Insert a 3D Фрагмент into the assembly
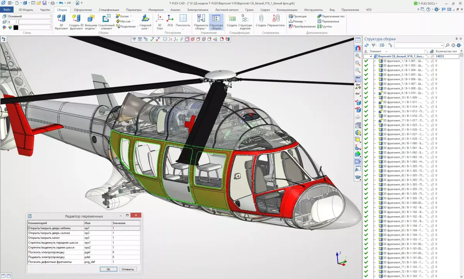The width and height of the screenshot is (464, 279). click(61, 22)
